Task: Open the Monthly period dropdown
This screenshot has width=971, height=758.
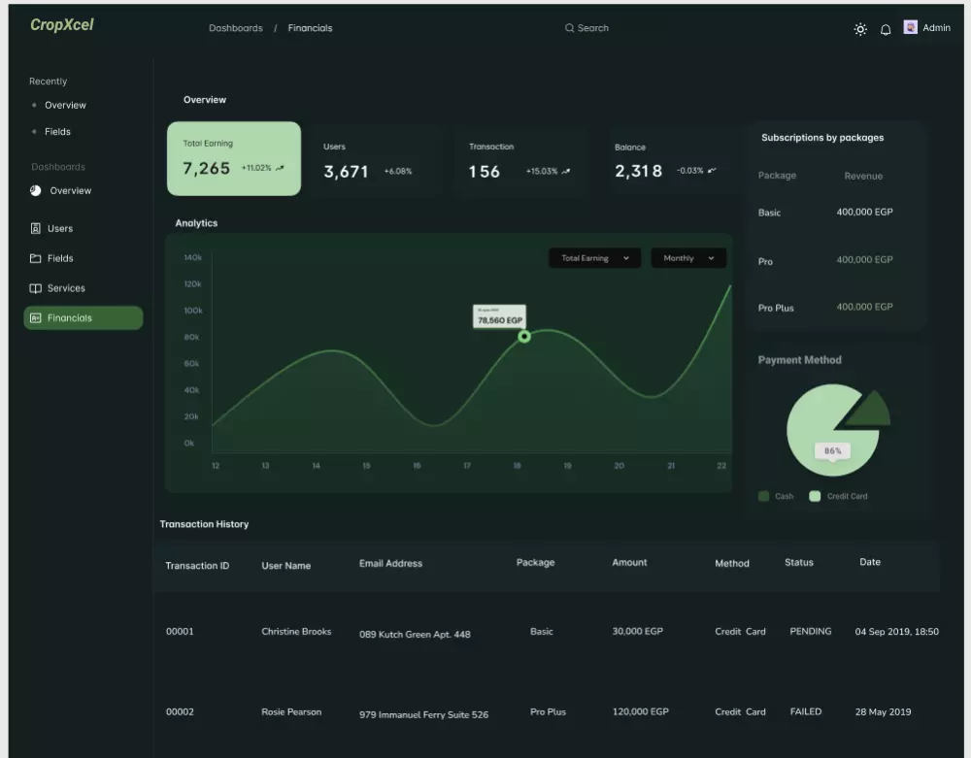Action: (688, 257)
